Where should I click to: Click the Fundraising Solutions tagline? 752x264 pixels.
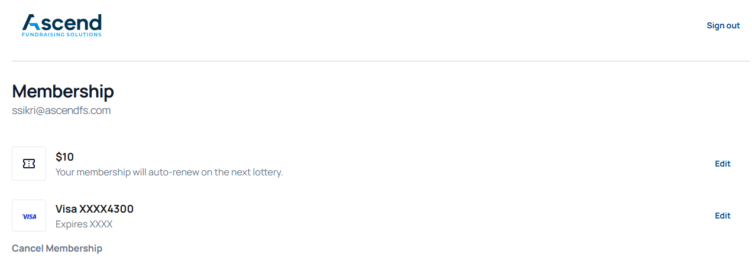61,35
